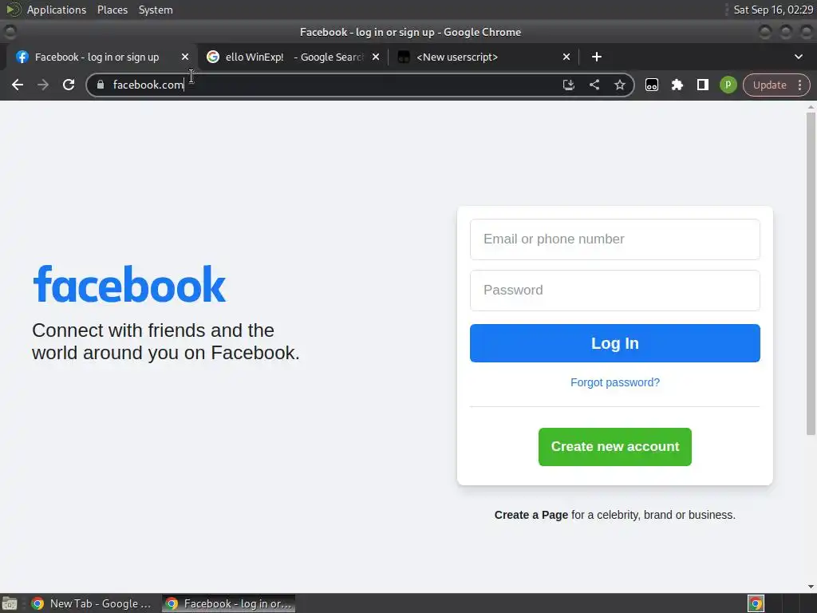Click the page vertical scrollbar thumb

point(811,273)
